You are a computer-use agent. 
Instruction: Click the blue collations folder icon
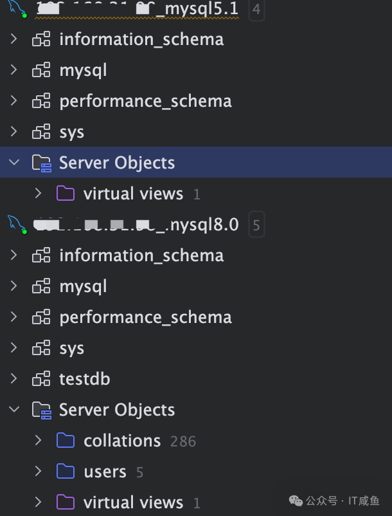coord(66,441)
